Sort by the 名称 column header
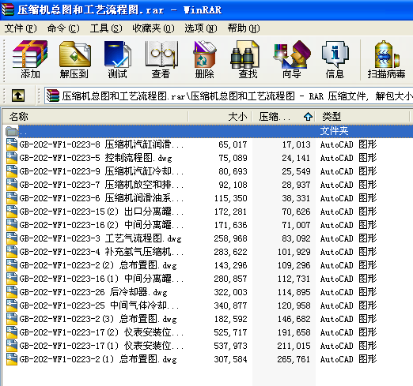Image resolution: width=413 pixels, height=386 pixels. coord(95,116)
